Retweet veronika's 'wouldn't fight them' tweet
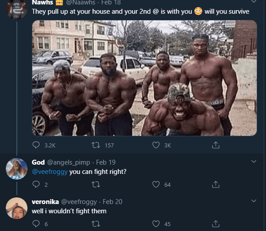This screenshot has width=266, height=231. 96,224
